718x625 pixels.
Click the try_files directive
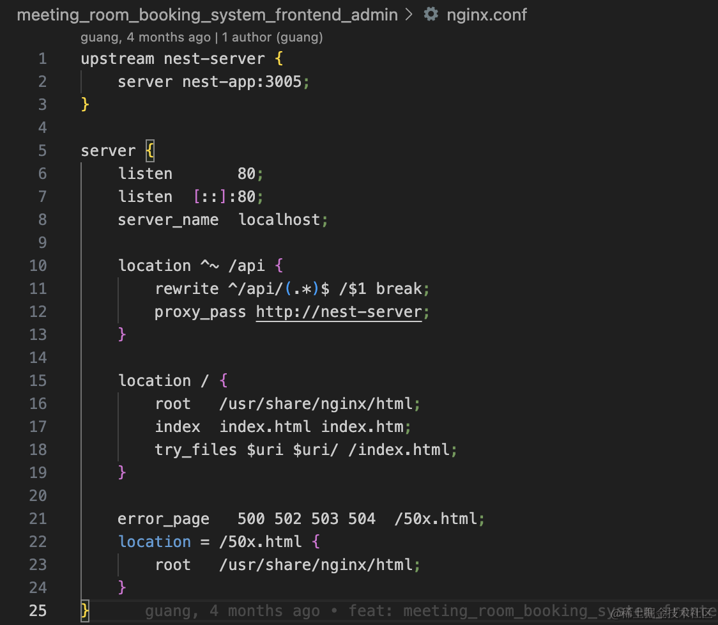(195, 450)
